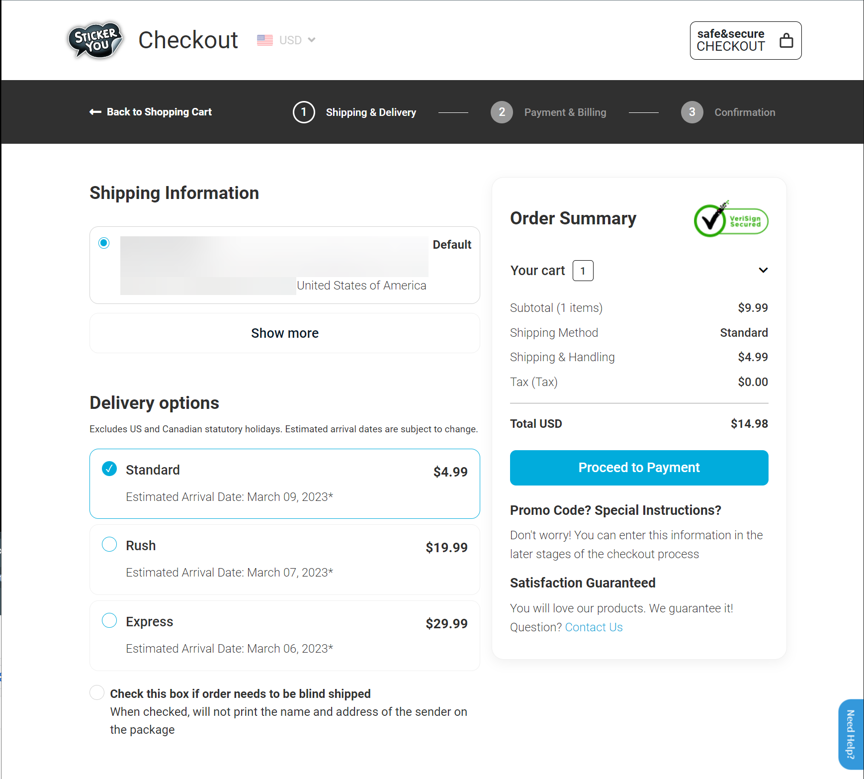The height and width of the screenshot is (779, 864).
Task: Click the VeriSign Secured badge
Action: (x=731, y=219)
